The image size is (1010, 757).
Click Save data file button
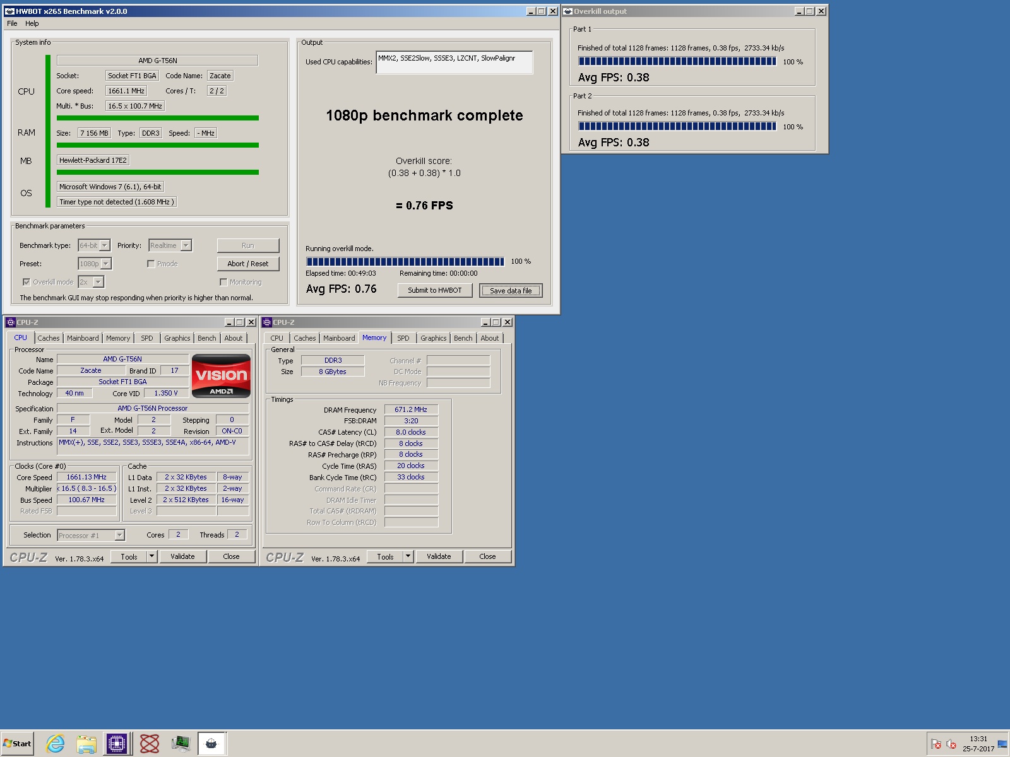click(511, 290)
